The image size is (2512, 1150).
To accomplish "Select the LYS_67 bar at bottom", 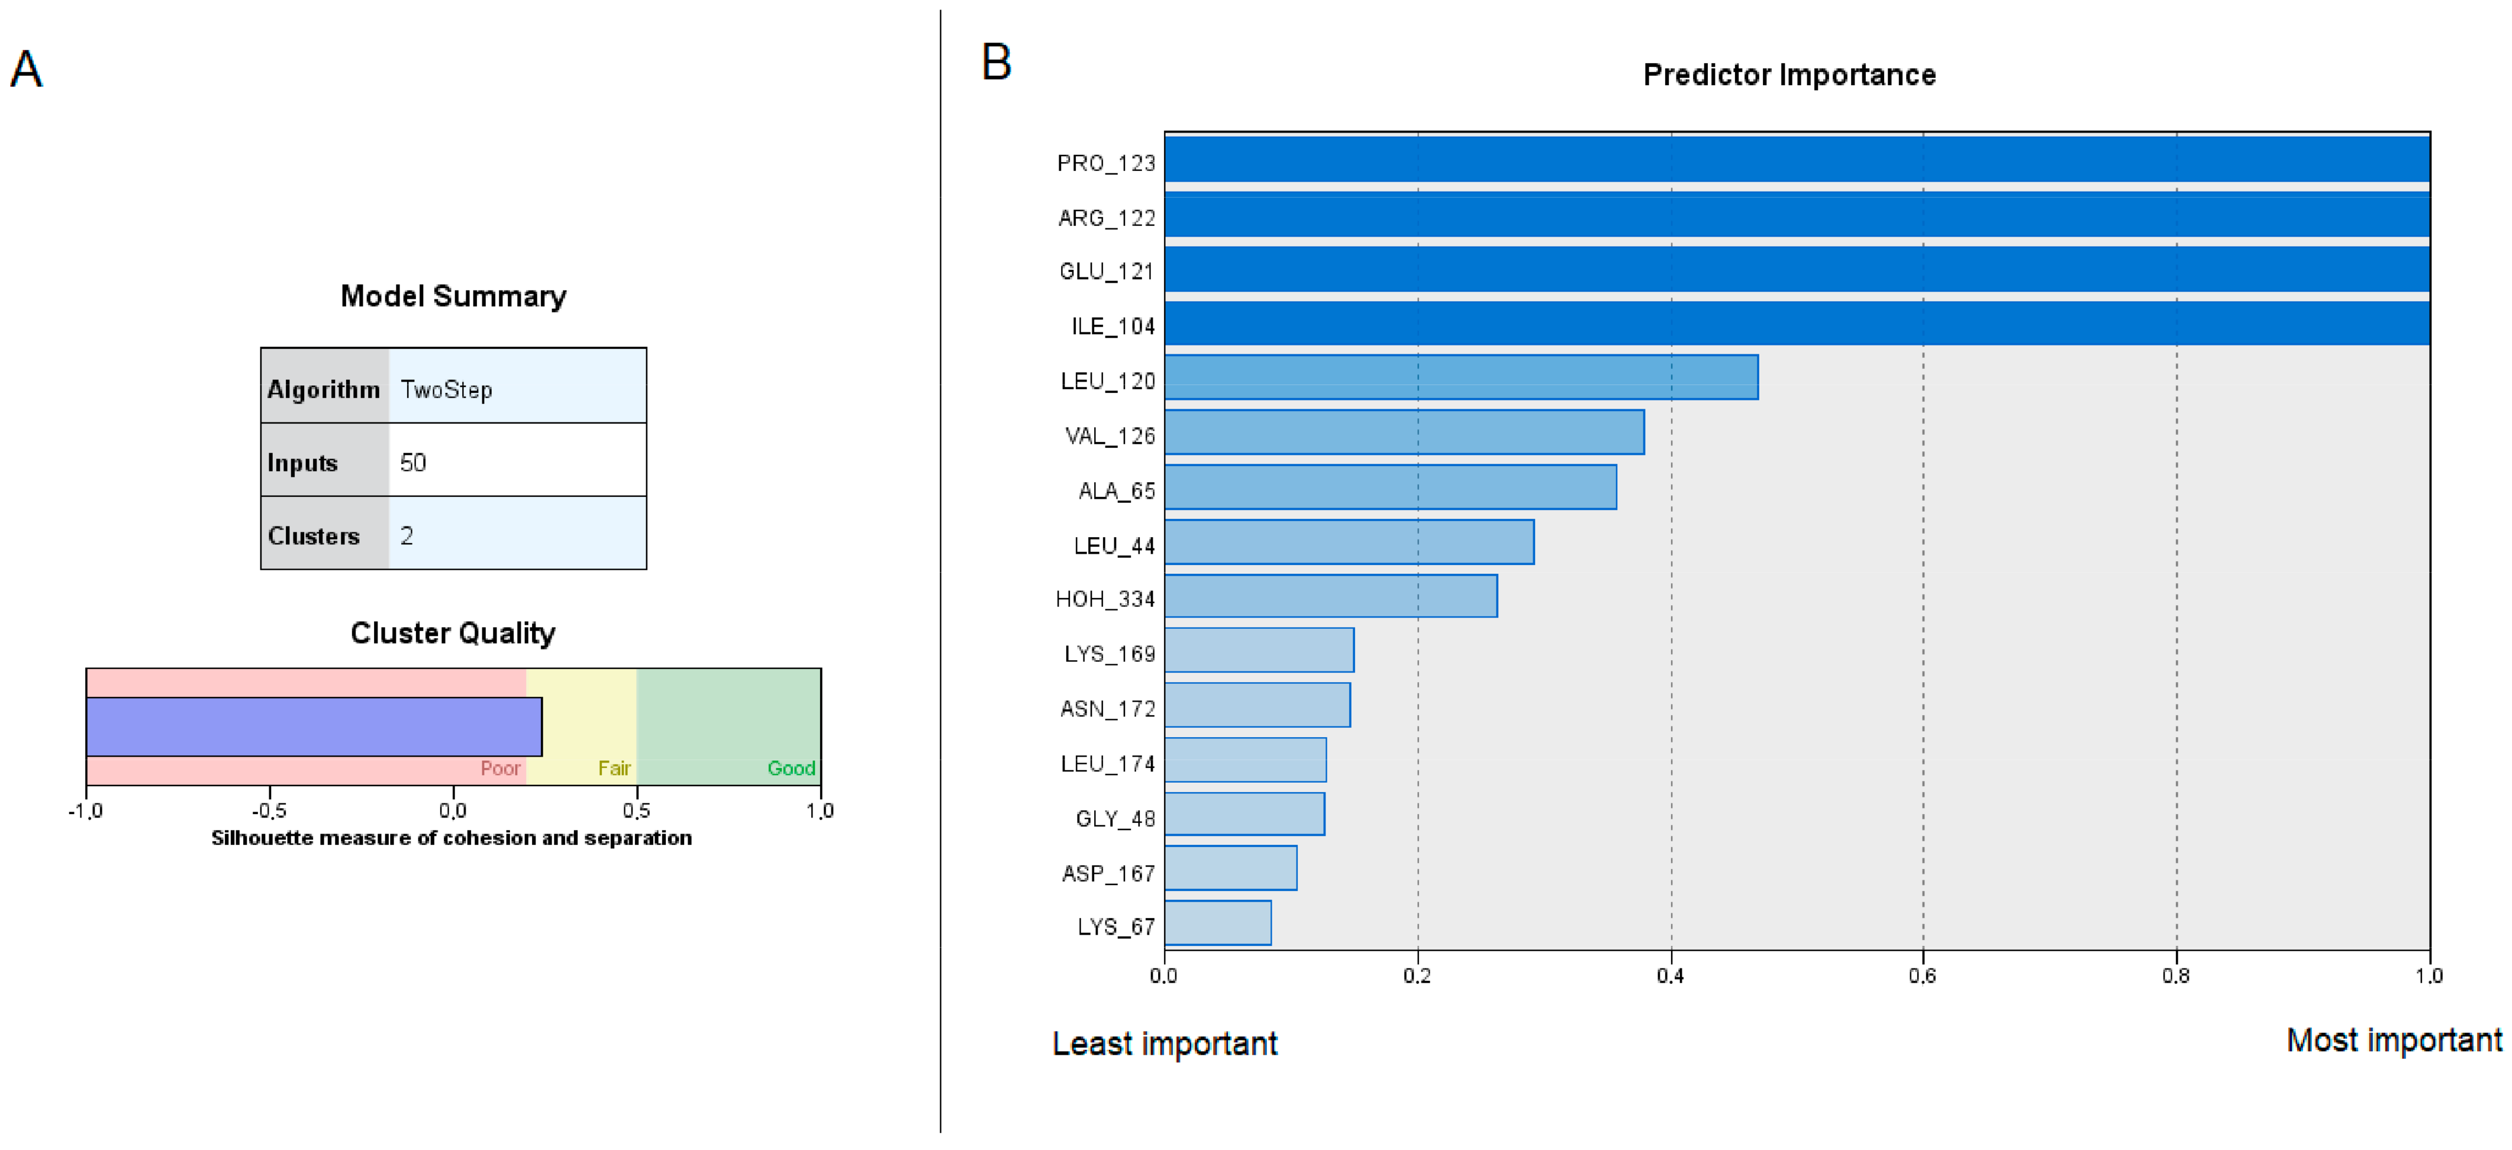I will pyautogui.click(x=1218, y=923).
